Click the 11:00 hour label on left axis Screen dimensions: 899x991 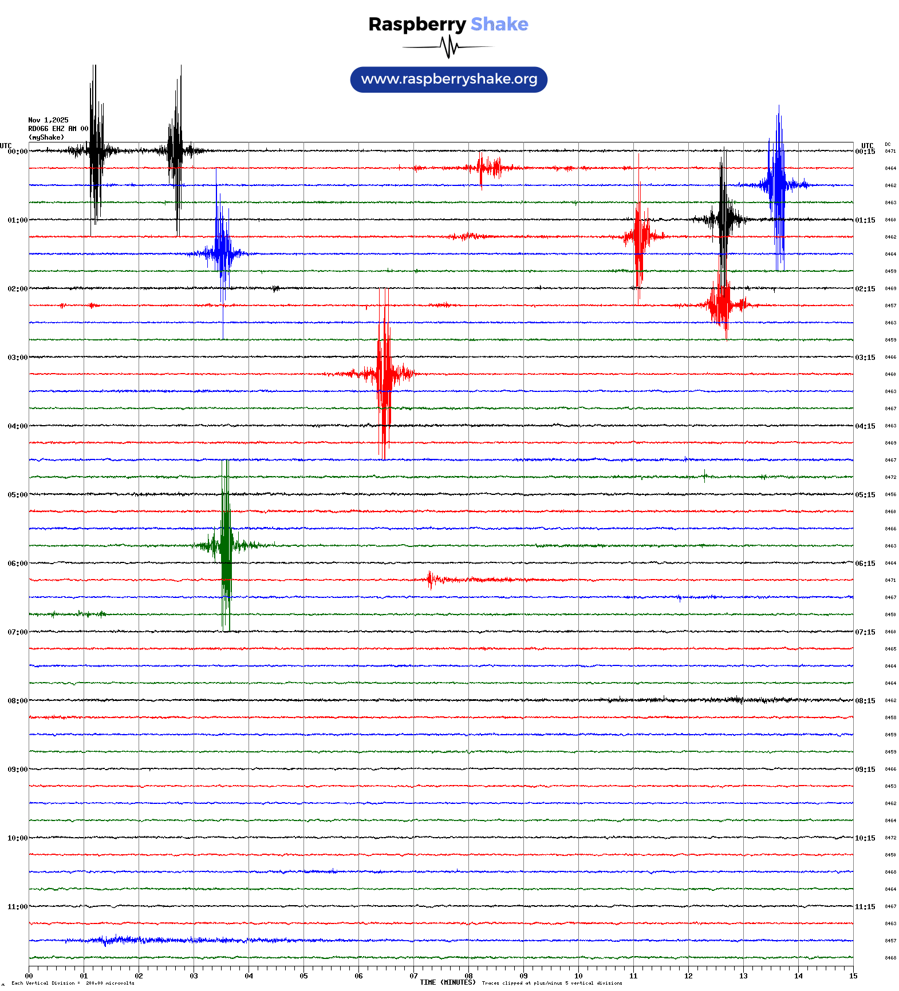click(17, 907)
